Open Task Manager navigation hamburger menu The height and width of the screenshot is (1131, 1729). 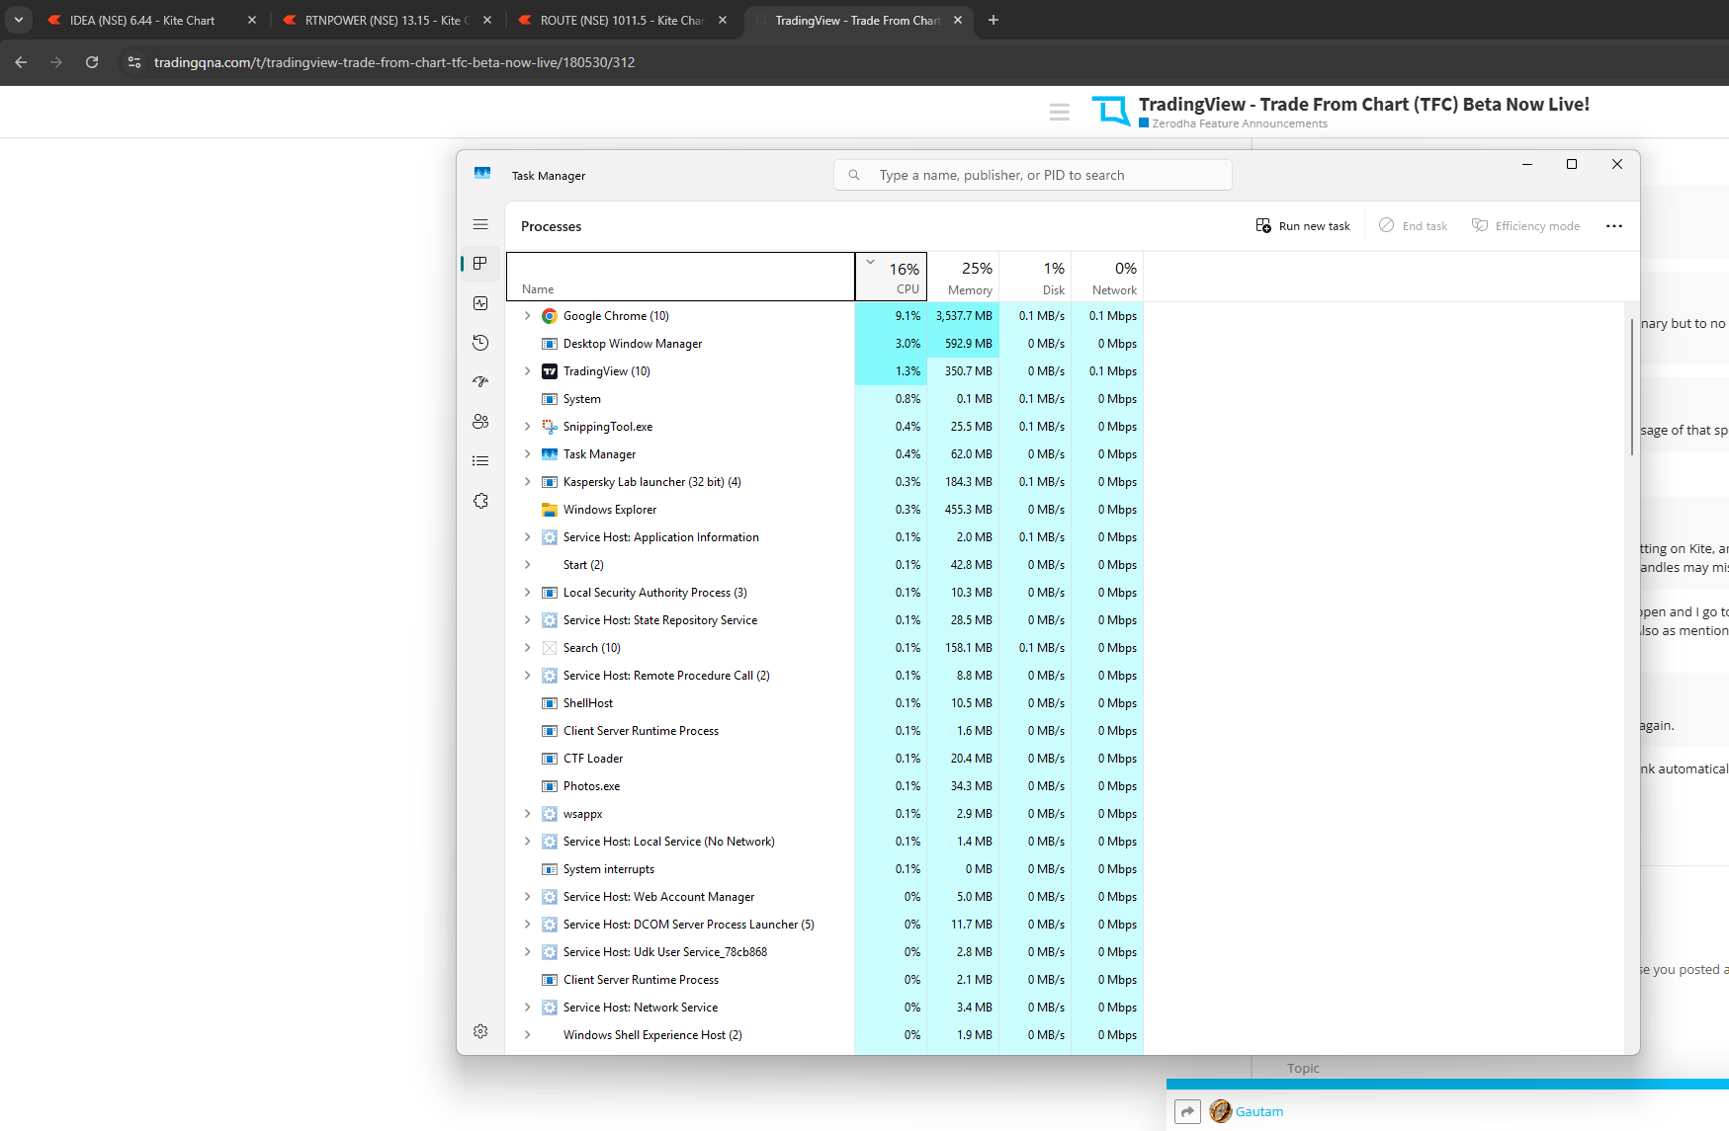[x=480, y=225]
